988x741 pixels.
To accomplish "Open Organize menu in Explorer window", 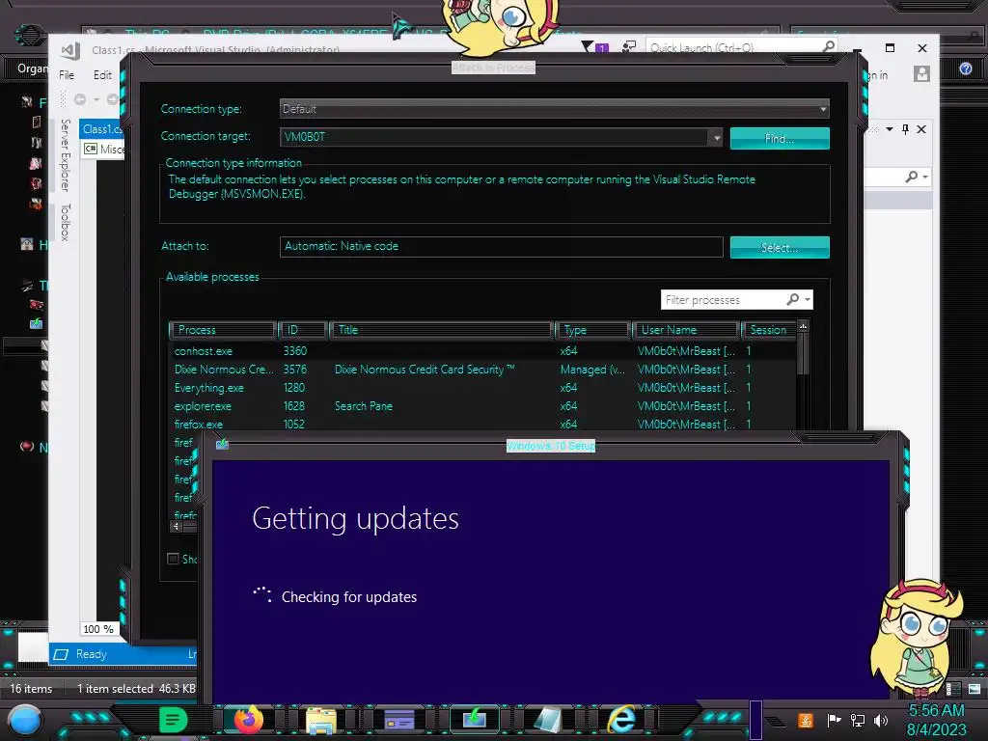I will 32,69.
